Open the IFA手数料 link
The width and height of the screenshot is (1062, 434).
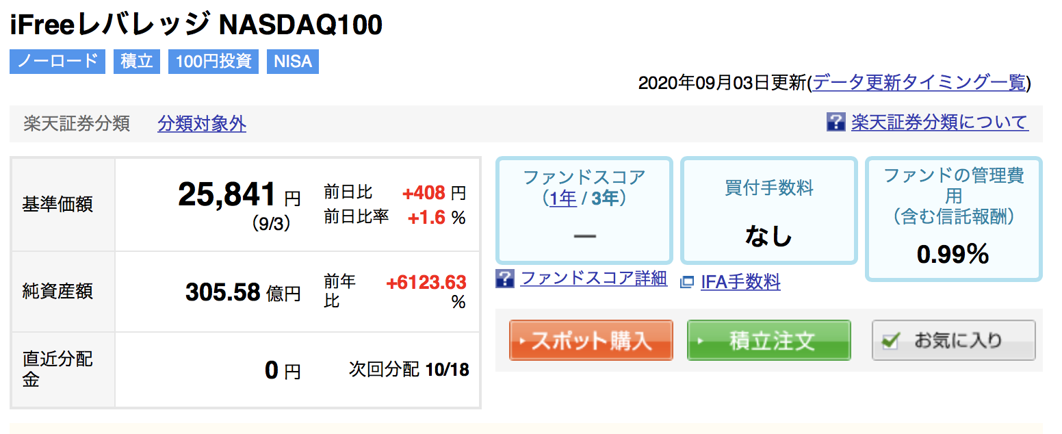point(740,282)
